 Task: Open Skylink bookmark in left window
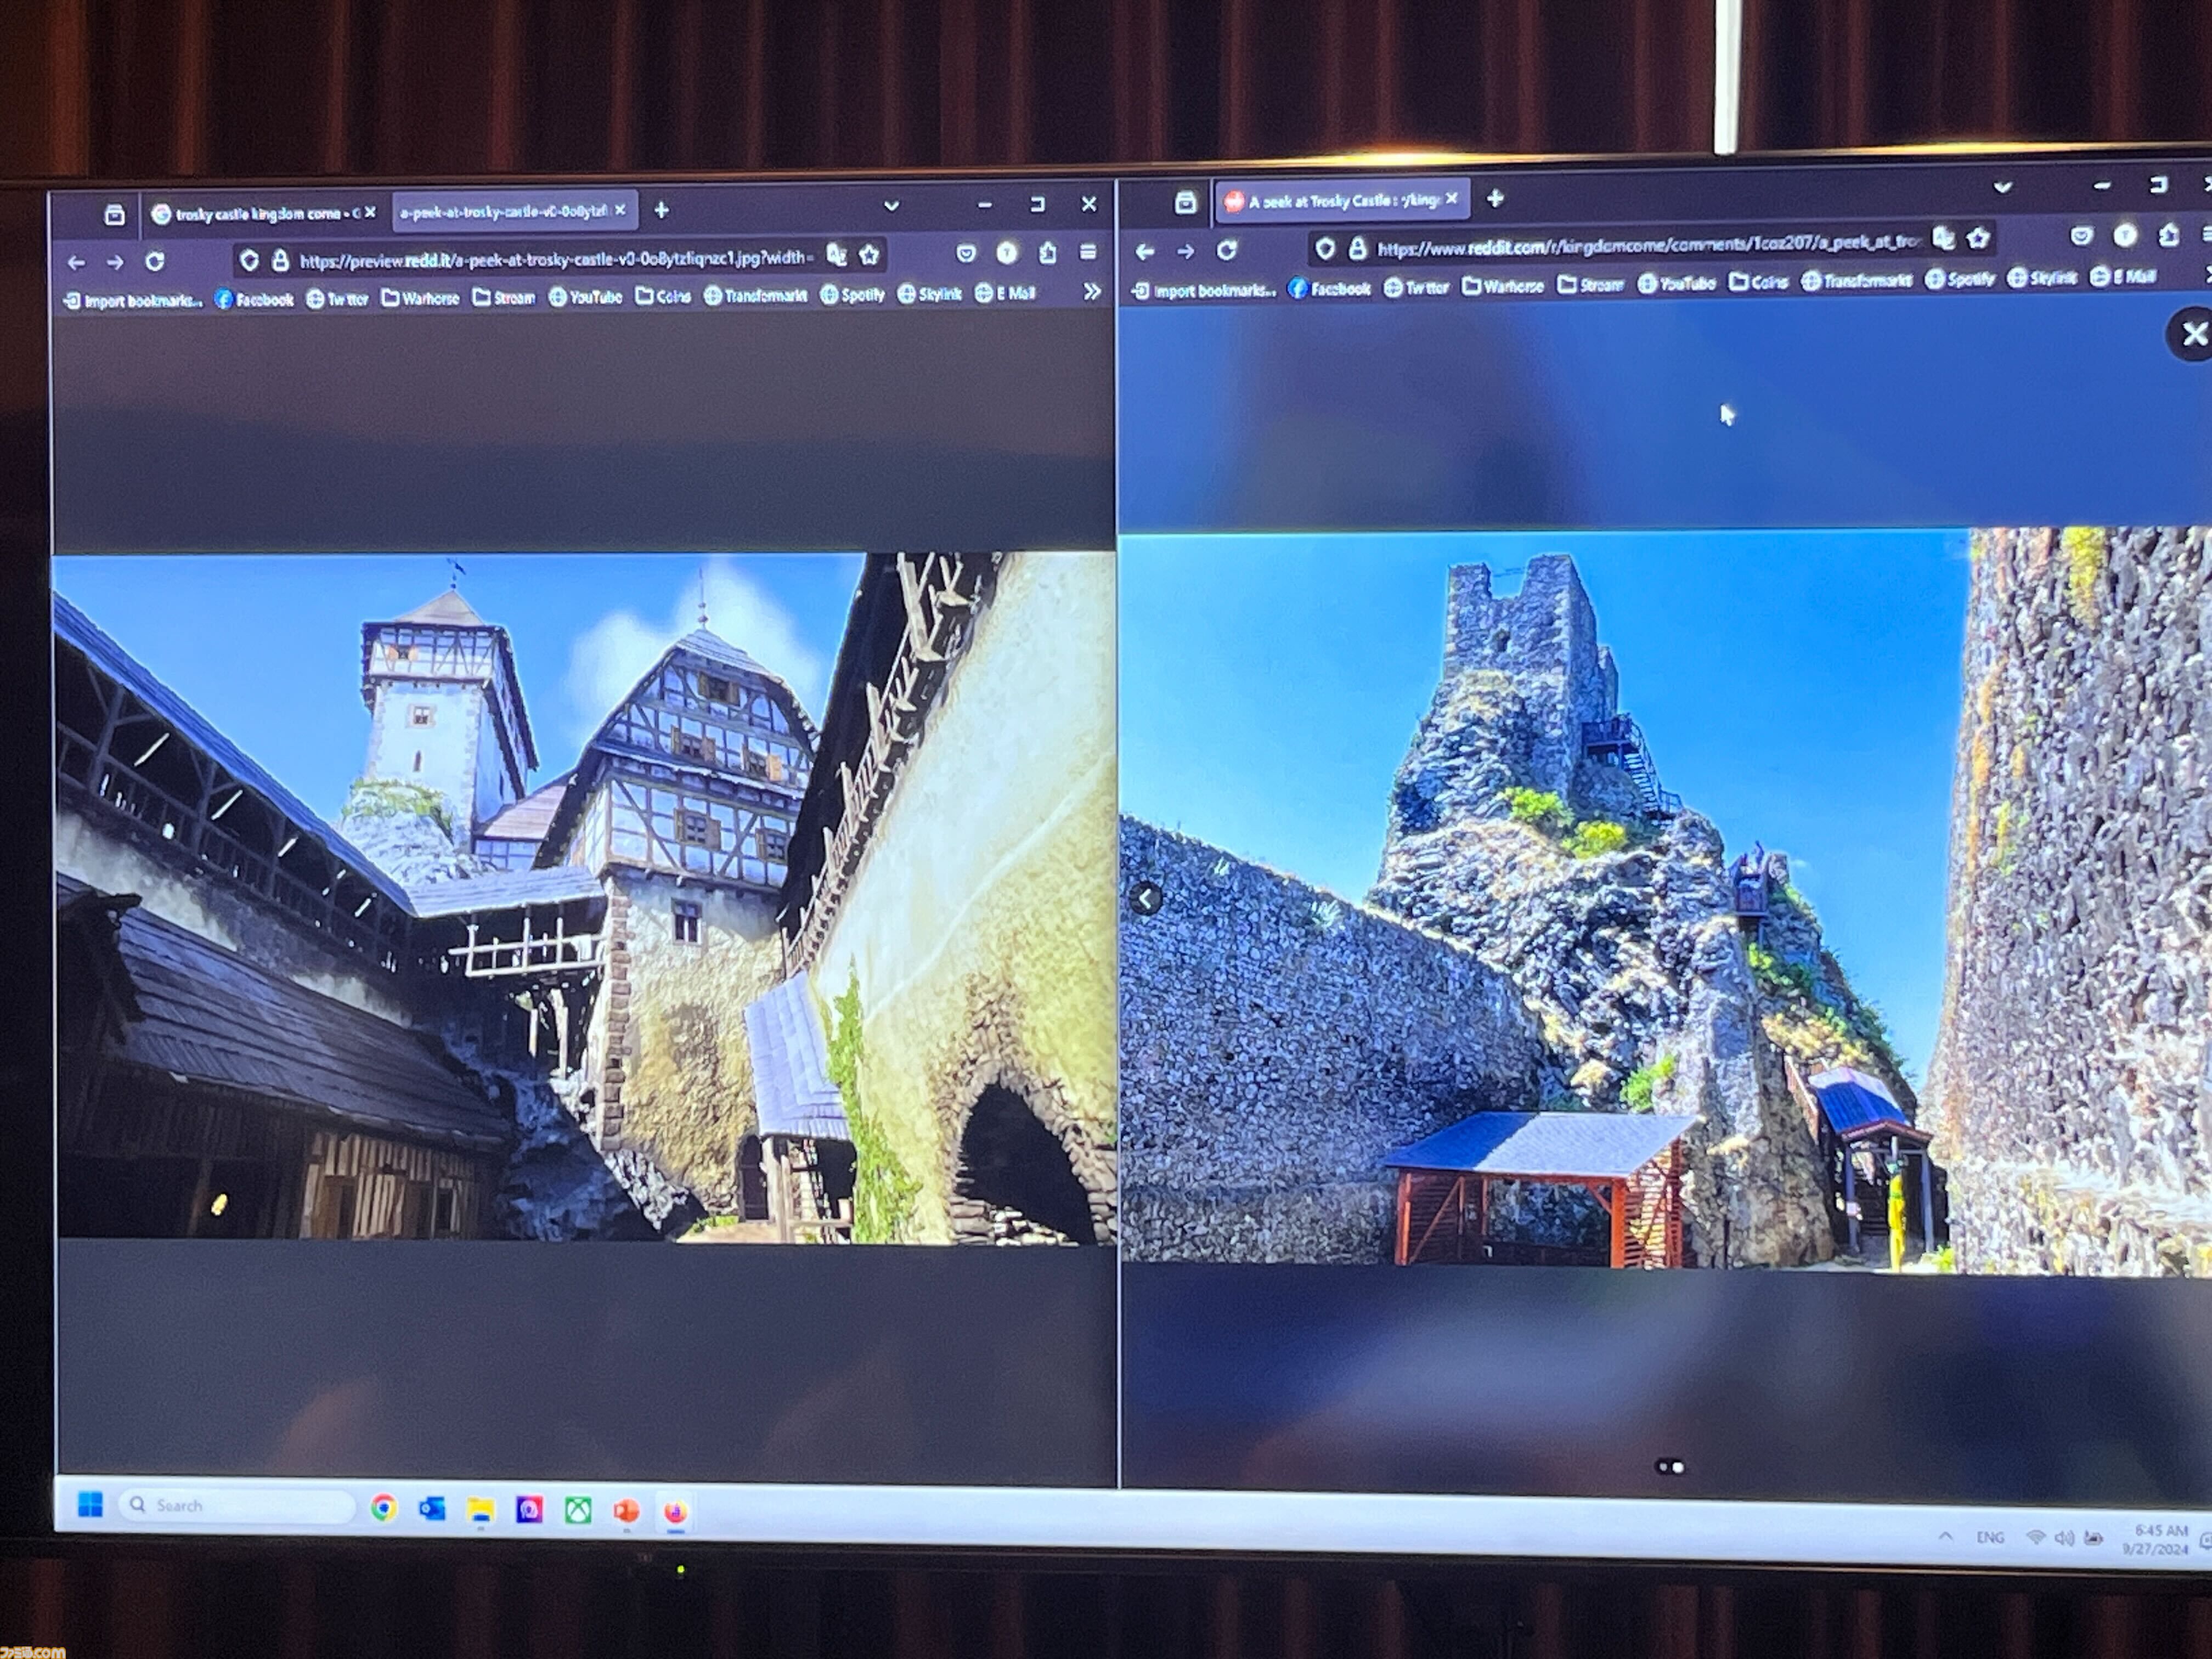coord(929,293)
